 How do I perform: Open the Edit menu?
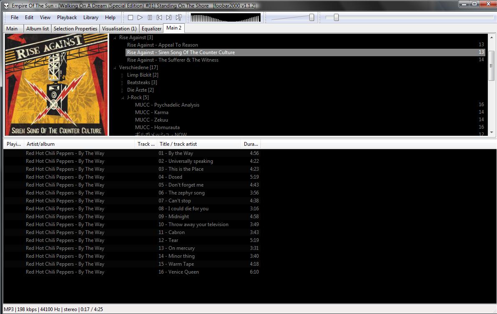[29, 17]
